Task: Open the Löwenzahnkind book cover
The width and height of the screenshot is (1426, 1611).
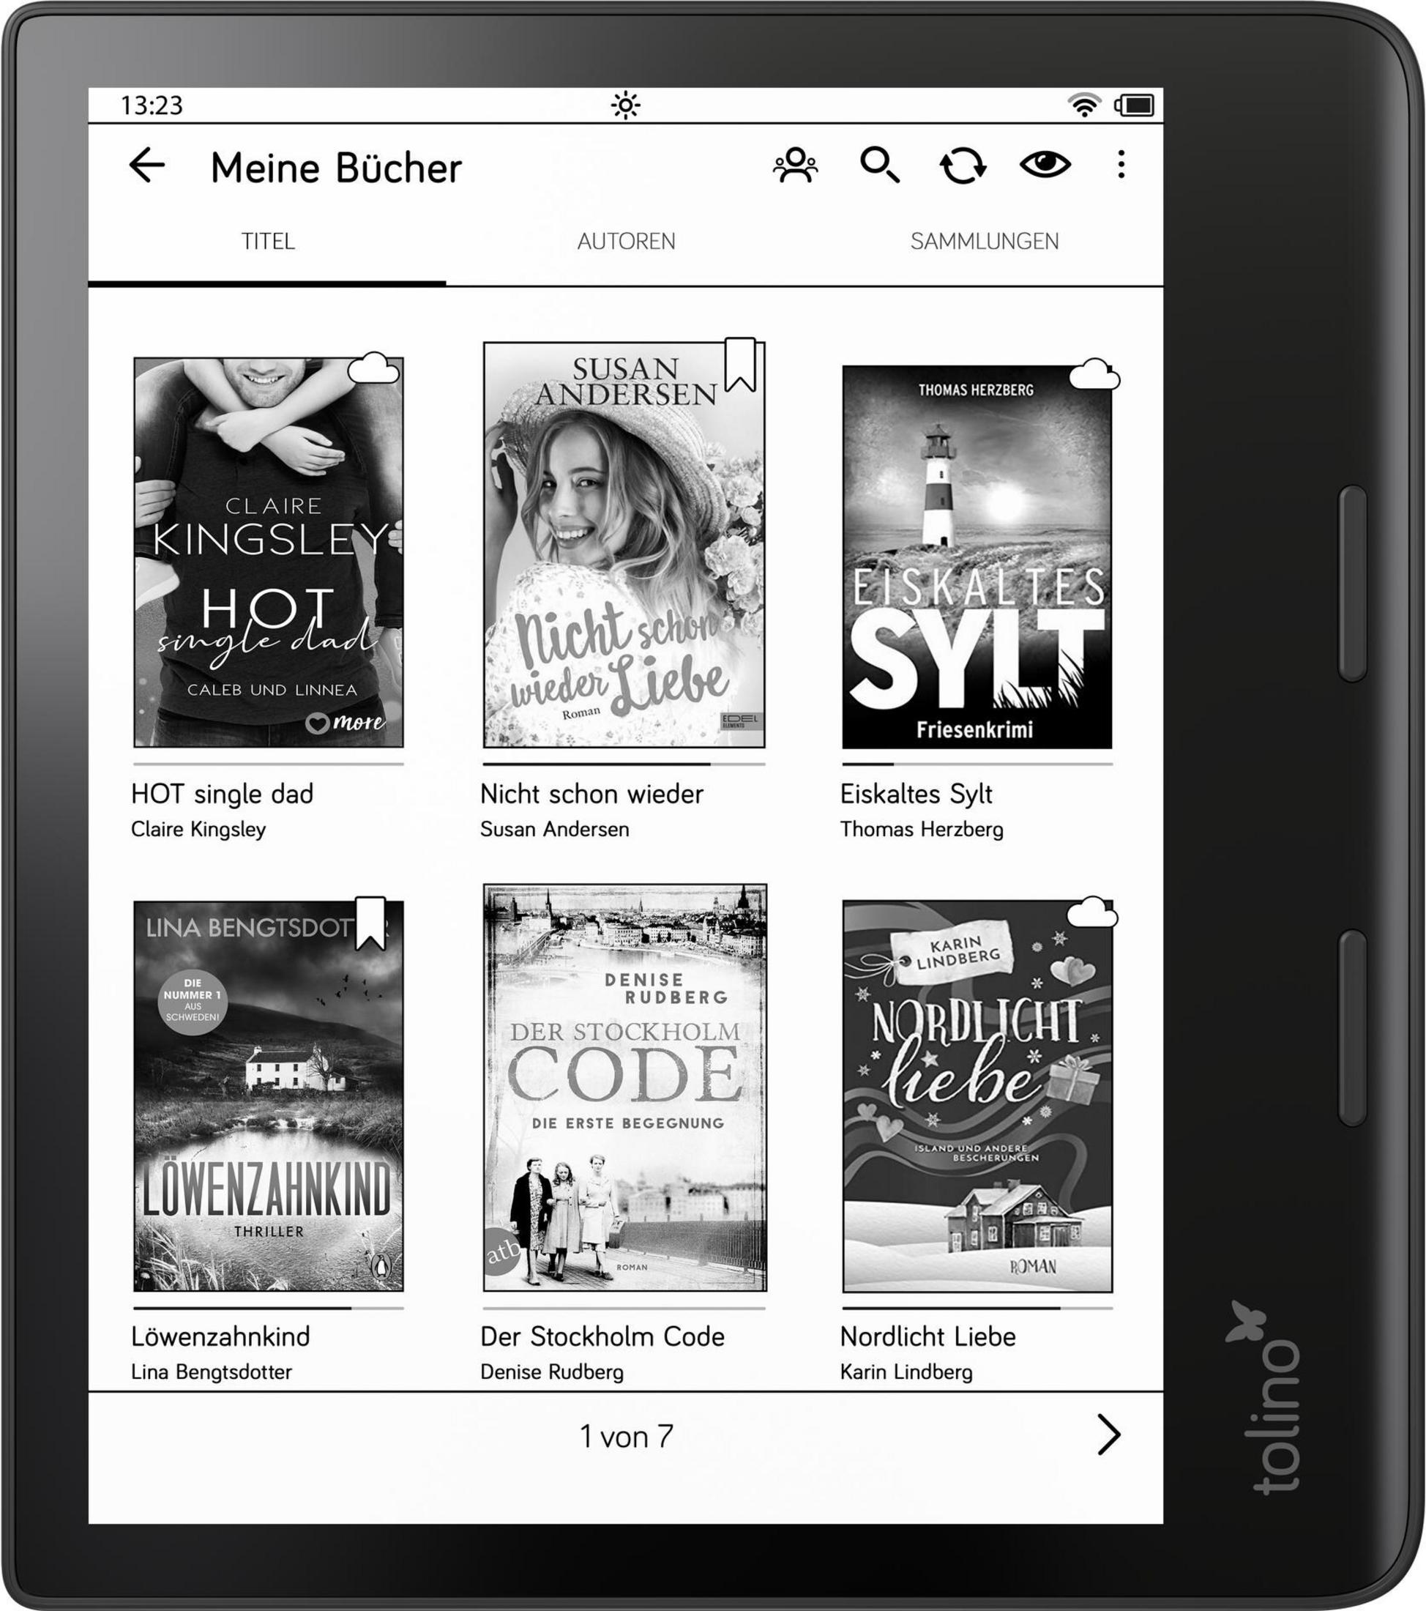Action: (x=269, y=1095)
